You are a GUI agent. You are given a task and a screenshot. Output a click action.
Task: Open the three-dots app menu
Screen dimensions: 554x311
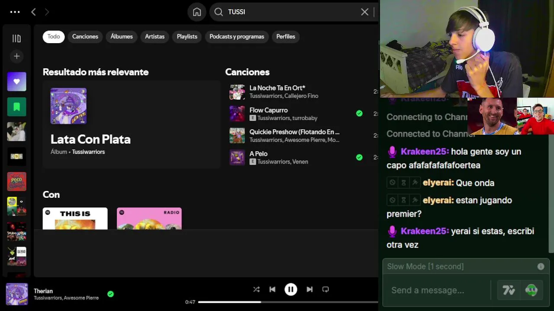[15, 12]
